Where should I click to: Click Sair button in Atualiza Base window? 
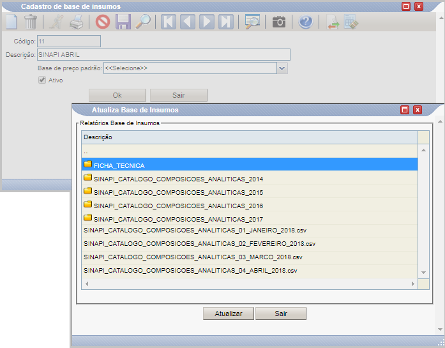coord(281,314)
